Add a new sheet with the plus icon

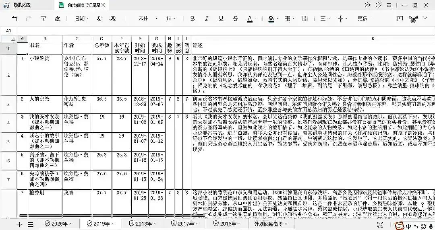19,224
